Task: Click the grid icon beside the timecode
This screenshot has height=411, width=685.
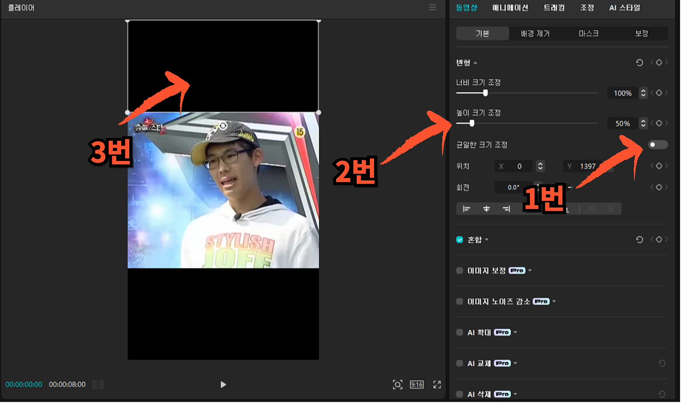Action: [x=98, y=384]
